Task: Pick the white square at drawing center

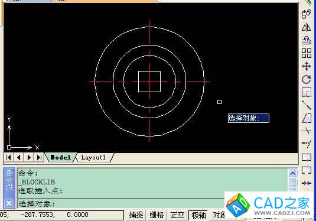Action: pyautogui.click(x=149, y=82)
